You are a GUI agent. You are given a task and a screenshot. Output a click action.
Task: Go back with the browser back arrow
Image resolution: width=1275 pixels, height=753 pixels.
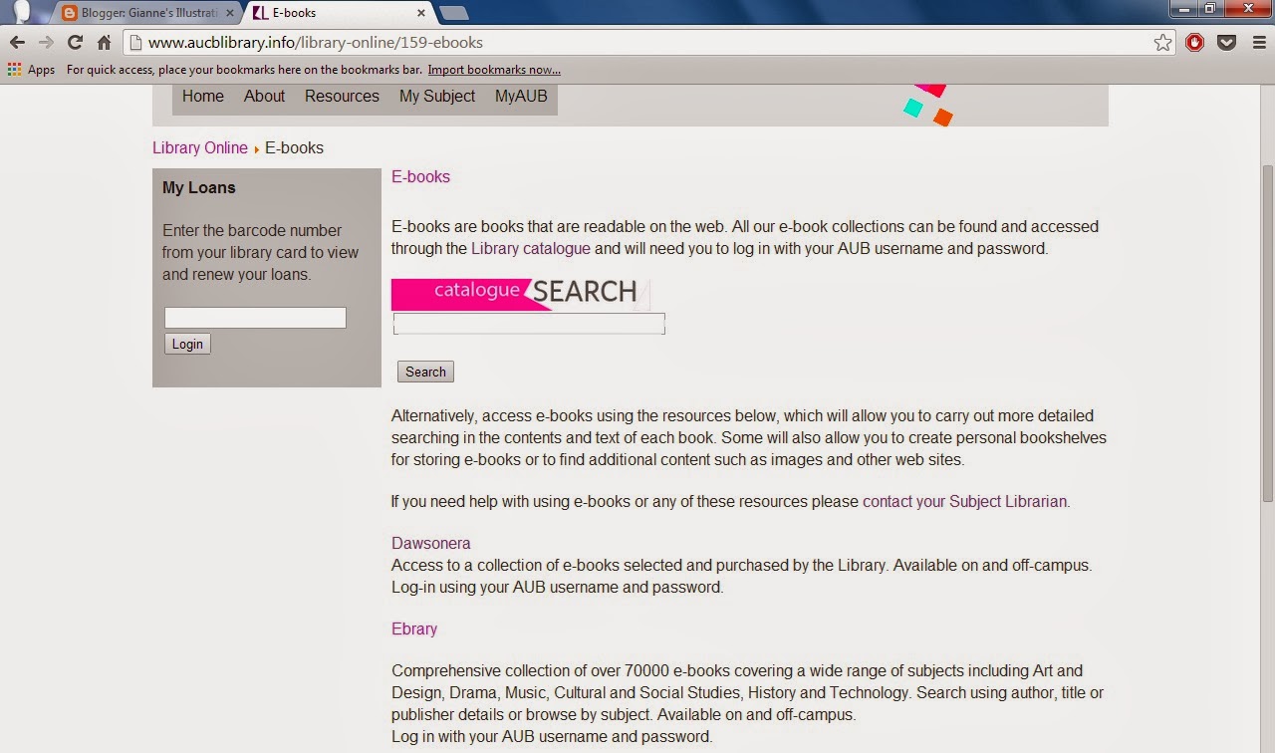[x=17, y=43]
